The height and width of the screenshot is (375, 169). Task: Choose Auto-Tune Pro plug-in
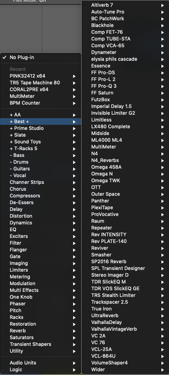pos(125,12)
